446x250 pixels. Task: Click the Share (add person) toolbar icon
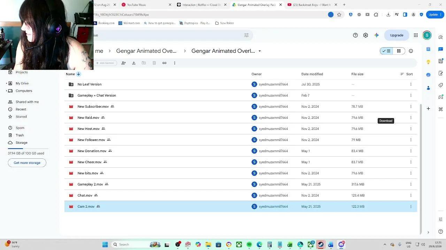click(123, 63)
